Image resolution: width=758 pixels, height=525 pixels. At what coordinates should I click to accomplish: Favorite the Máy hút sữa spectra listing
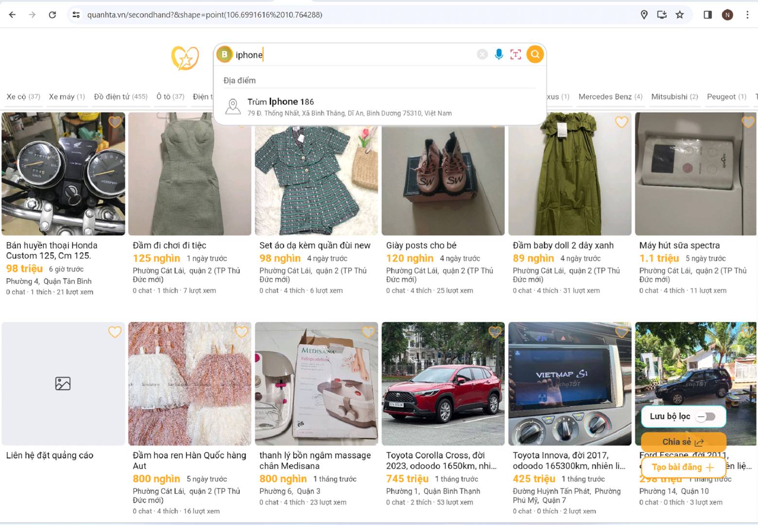click(748, 122)
